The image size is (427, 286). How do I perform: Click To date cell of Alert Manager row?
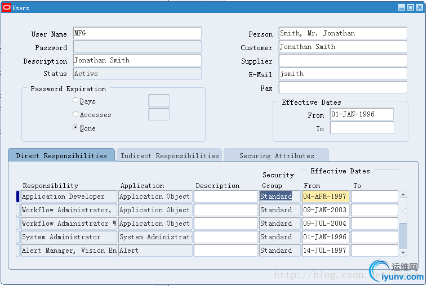[x=375, y=251]
